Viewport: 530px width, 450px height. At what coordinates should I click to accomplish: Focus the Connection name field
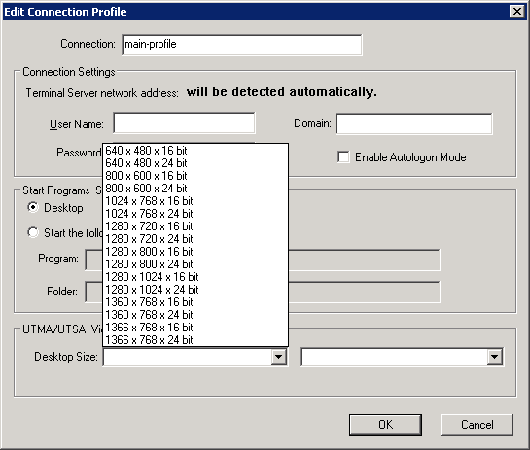click(x=242, y=45)
